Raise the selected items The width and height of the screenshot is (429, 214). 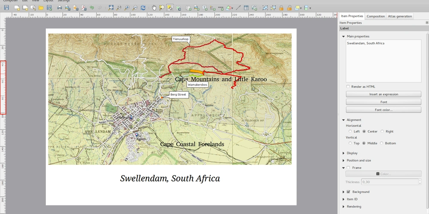[297, 8]
